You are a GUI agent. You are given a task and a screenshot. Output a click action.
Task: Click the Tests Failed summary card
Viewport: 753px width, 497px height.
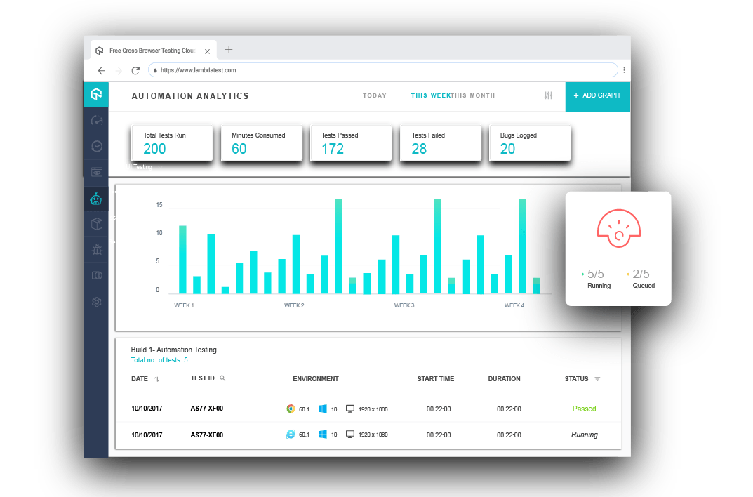(441, 143)
